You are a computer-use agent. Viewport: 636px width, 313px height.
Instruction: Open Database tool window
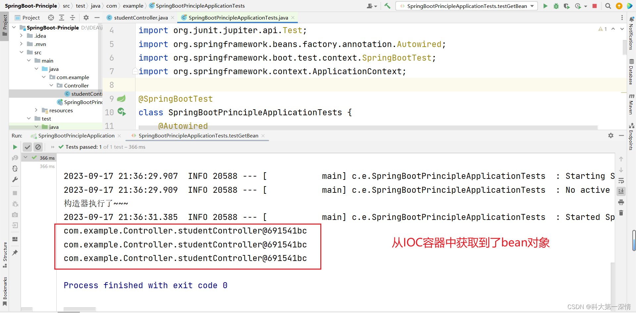tap(631, 72)
